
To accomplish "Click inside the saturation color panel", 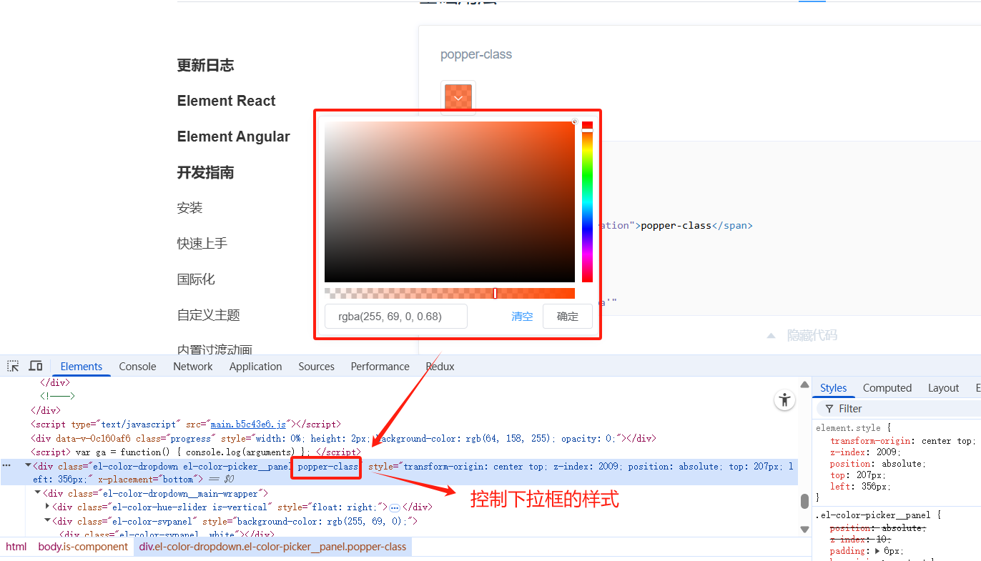I will (x=450, y=202).
